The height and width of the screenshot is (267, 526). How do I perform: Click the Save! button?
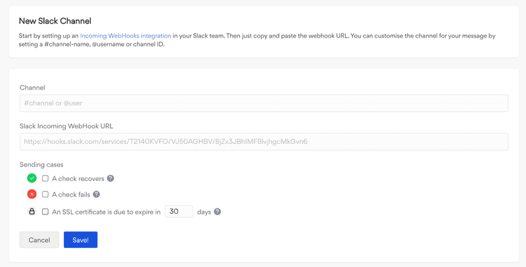[80, 240]
